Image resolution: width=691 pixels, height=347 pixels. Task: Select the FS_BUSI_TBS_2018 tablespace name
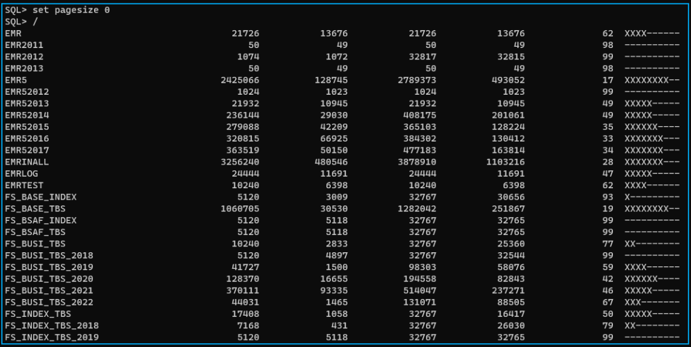49,255
